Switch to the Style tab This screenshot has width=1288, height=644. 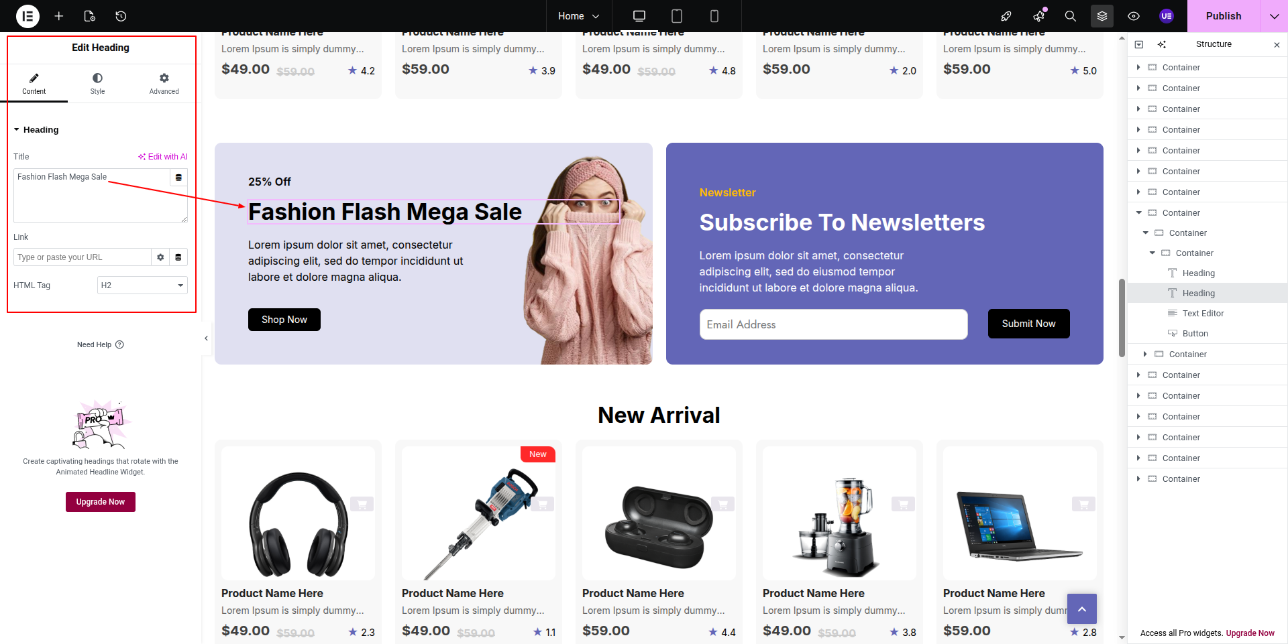coord(97,84)
